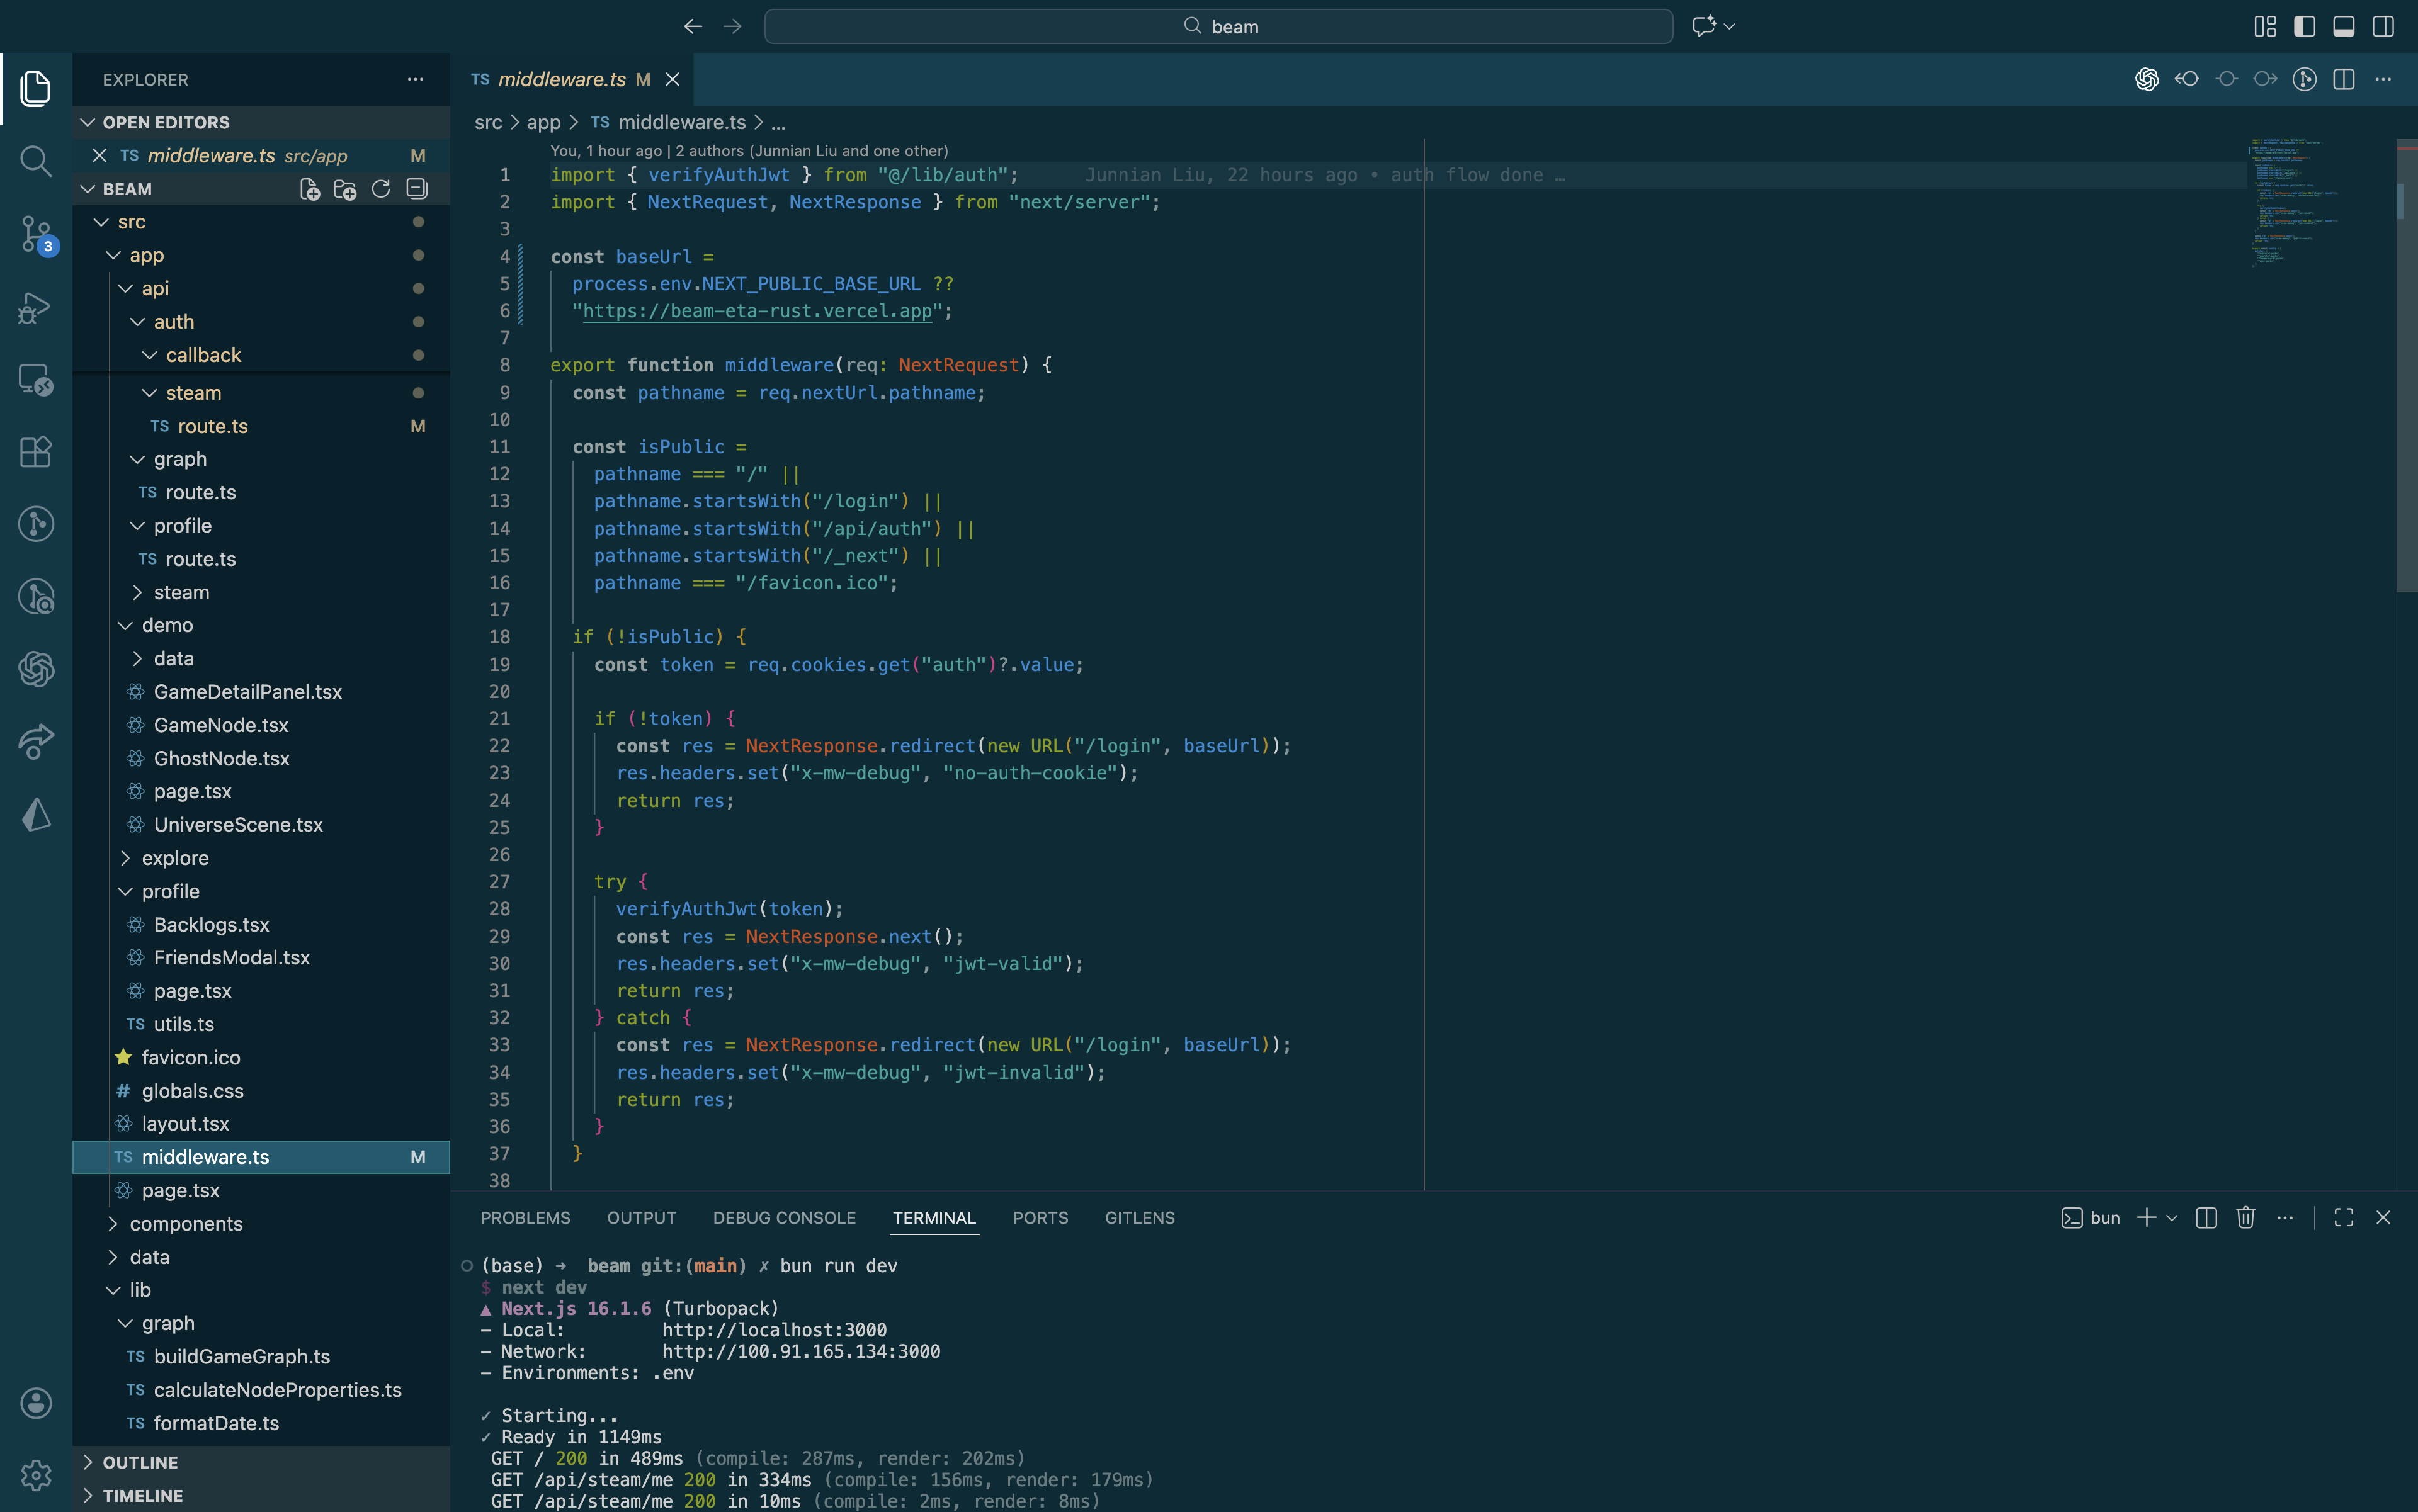Refresh the BEAM explorer tree
Image resolution: width=2418 pixels, height=1512 pixels.
tap(381, 189)
